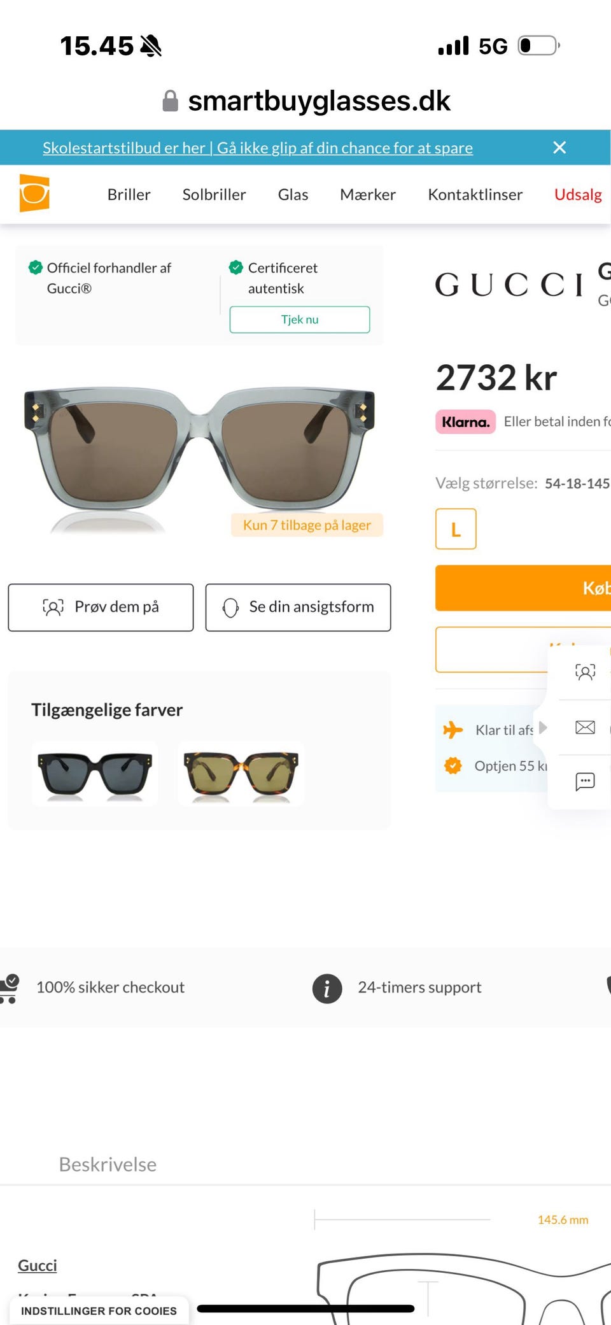Click the virtual try-on floating icon
Image resolution: width=611 pixels, height=1325 pixels.
pos(585,672)
